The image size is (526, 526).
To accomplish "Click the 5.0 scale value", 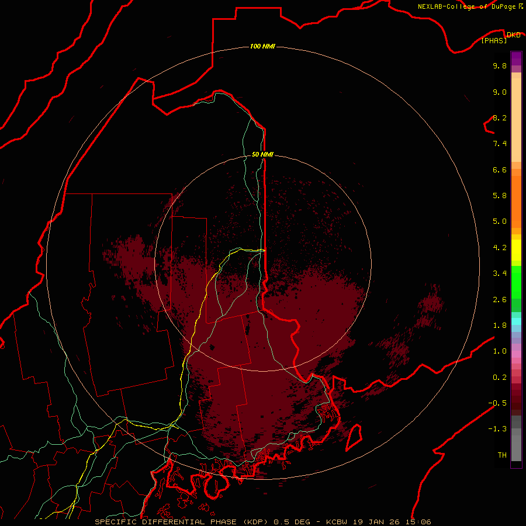I will point(500,222).
